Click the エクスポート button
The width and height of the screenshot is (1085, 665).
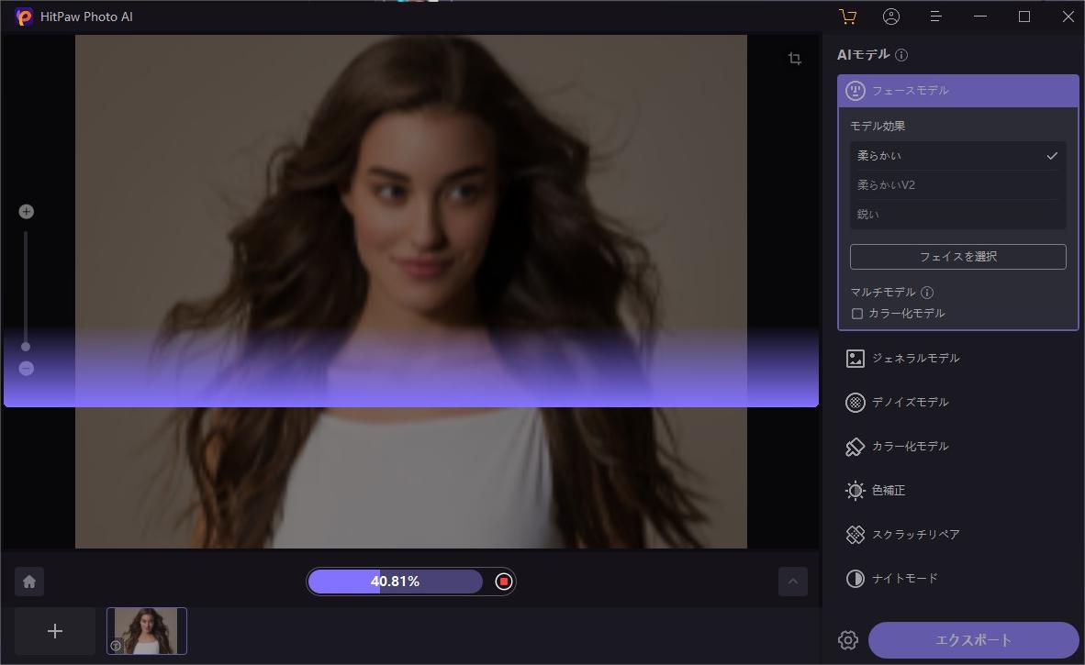tap(973, 640)
